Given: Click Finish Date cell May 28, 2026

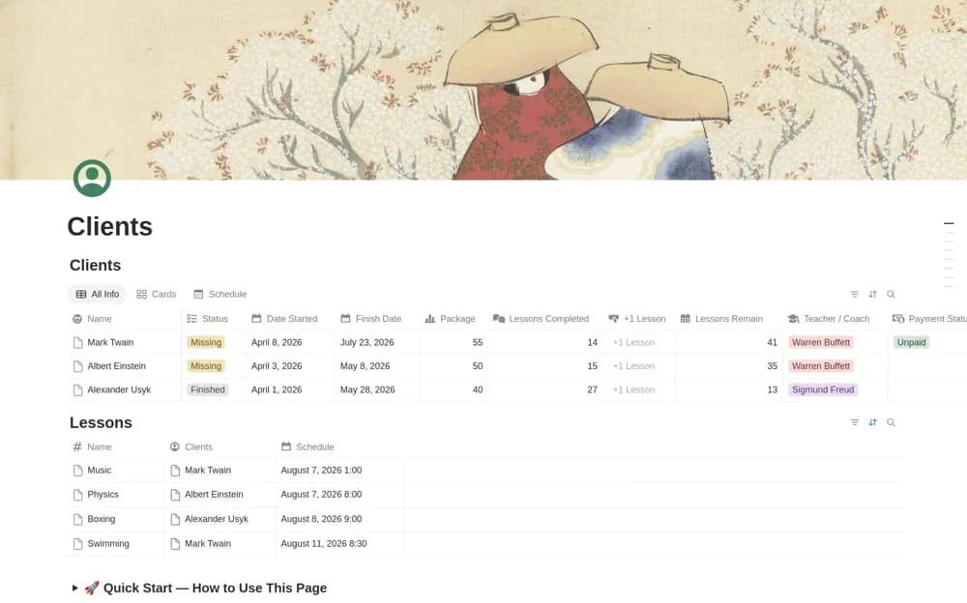Looking at the screenshot, I should point(377,389).
